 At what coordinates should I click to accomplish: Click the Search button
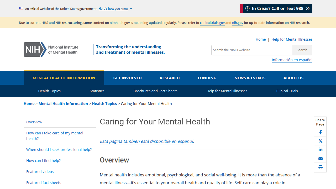(x=302, y=50)
